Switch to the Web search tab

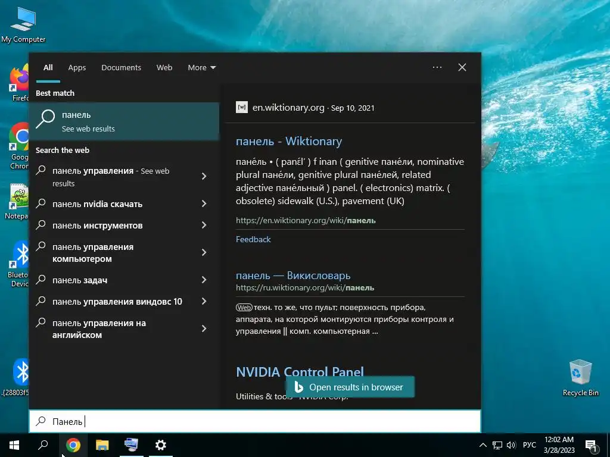(x=164, y=68)
